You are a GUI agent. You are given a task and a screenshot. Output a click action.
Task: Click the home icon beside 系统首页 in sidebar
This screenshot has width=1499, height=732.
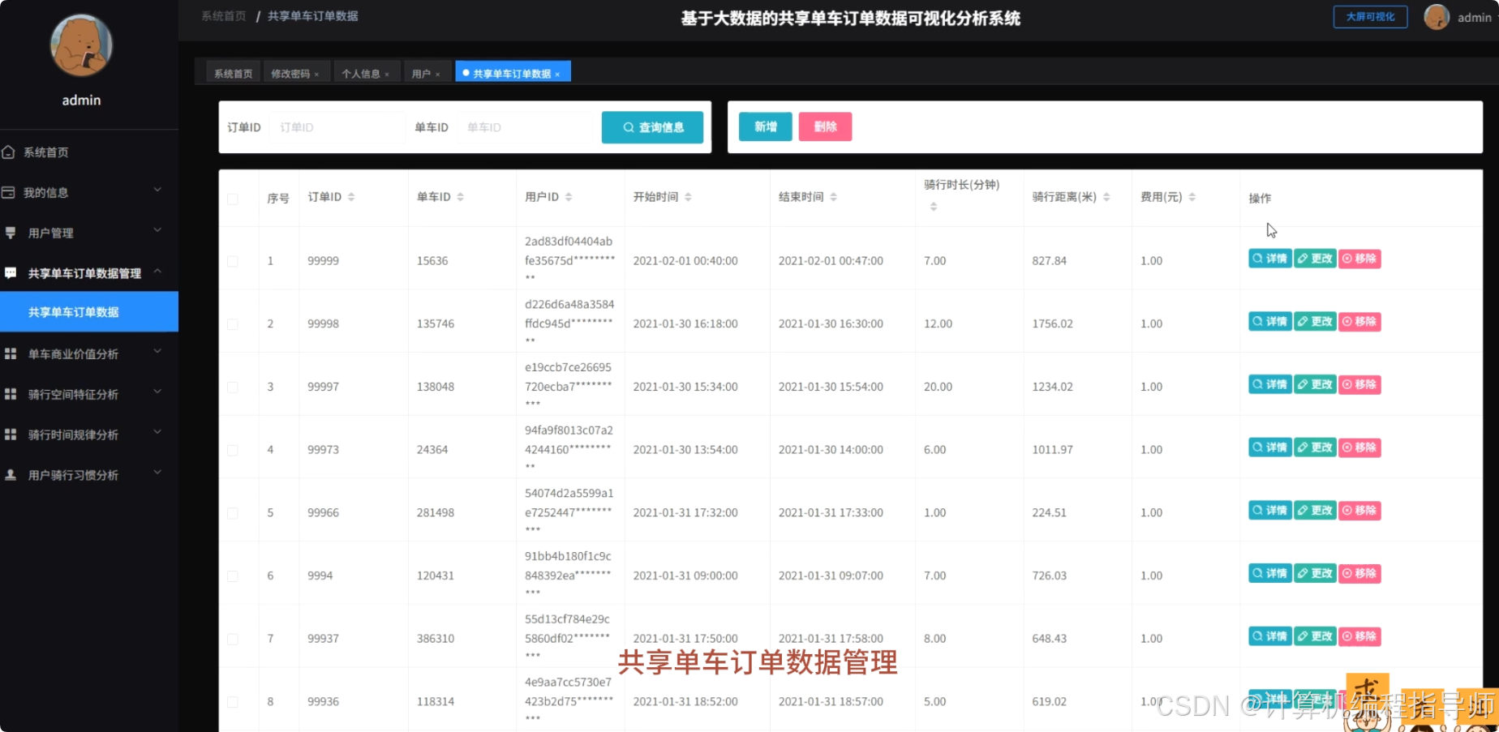pos(9,152)
